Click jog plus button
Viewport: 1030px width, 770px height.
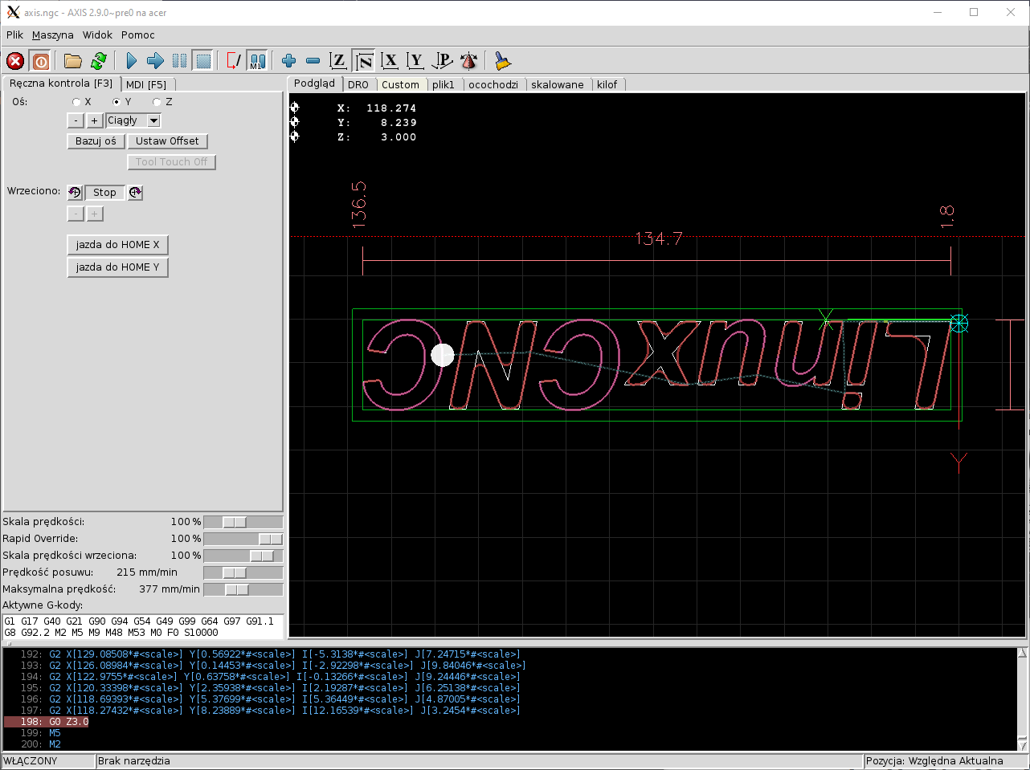[x=94, y=120]
